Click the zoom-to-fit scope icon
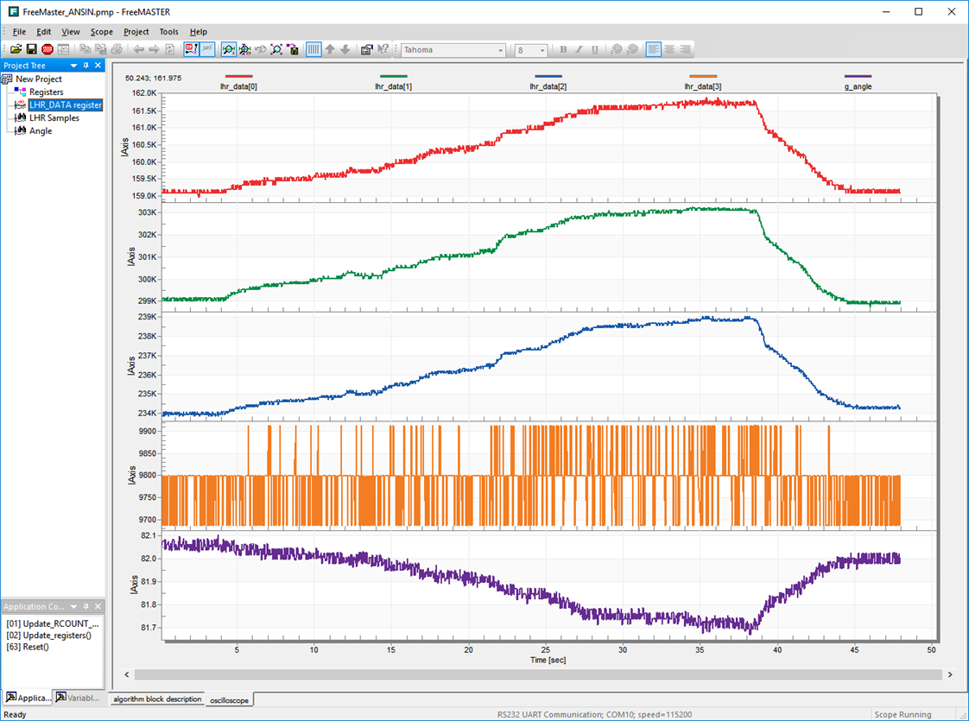The image size is (969, 721). (x=276, y=49)
